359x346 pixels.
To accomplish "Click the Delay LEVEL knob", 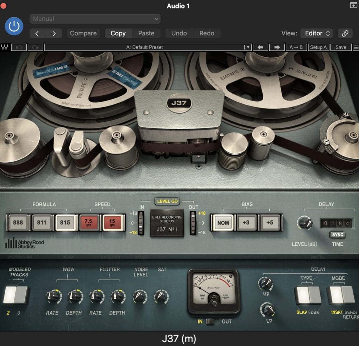I will pos(305,223).
